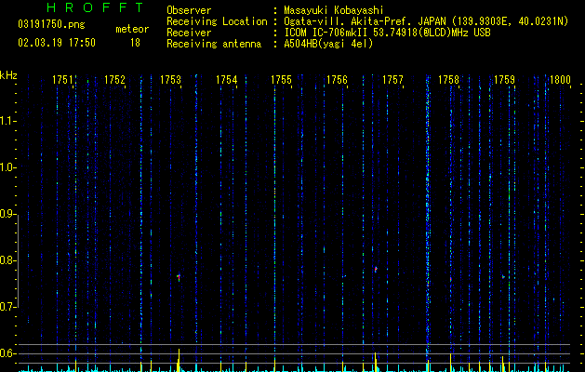
Task: Click the HROFFT title text
Action: point(96,7)
